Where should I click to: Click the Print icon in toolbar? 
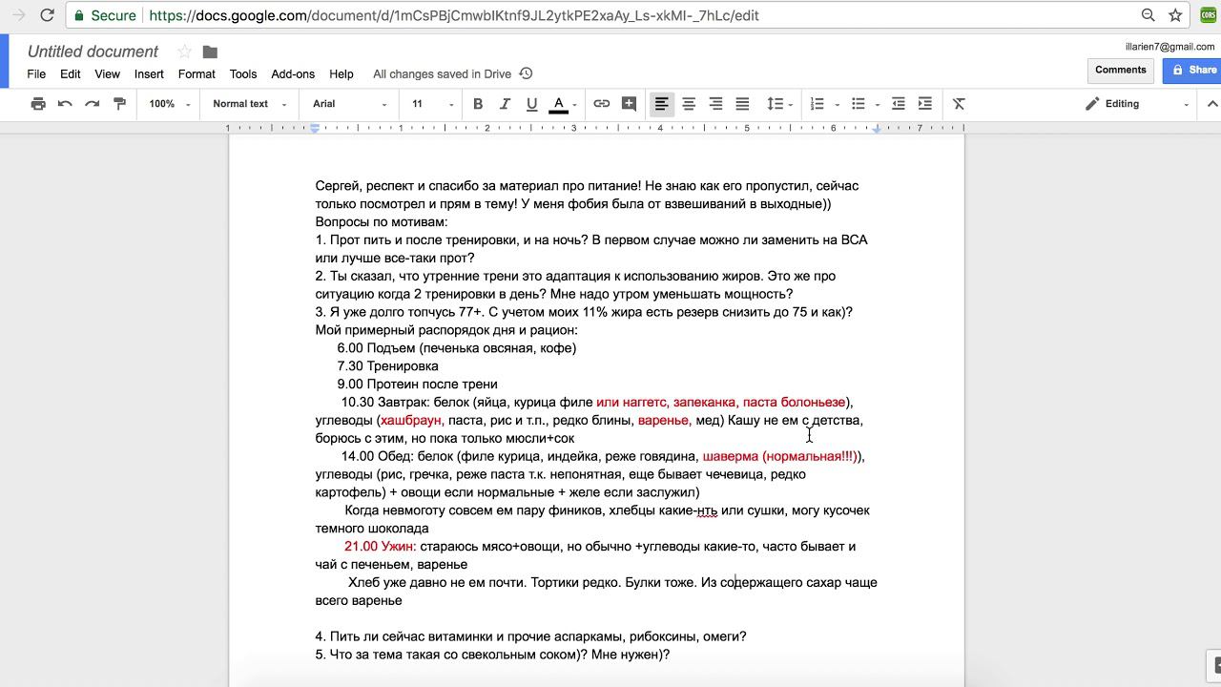pos(38,104)
